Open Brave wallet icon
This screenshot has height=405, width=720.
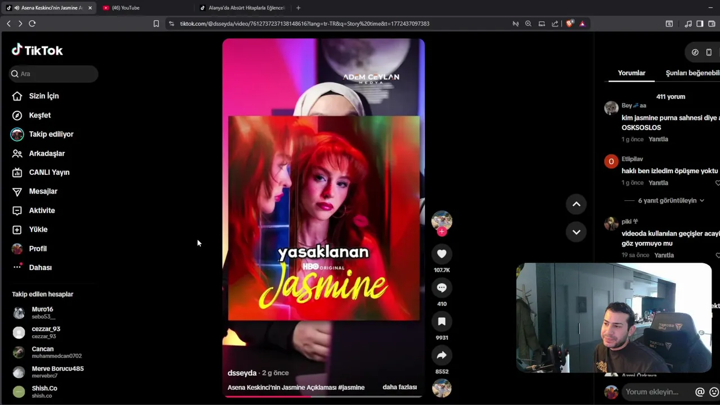click(712, 24)
